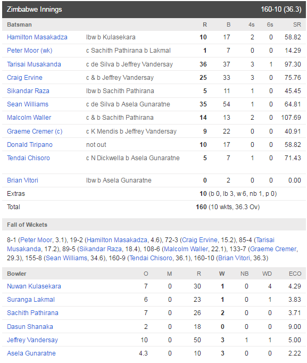Open Donald Tiripano player profile
Viewport: 307px width, 363px height.
(30, 145)
